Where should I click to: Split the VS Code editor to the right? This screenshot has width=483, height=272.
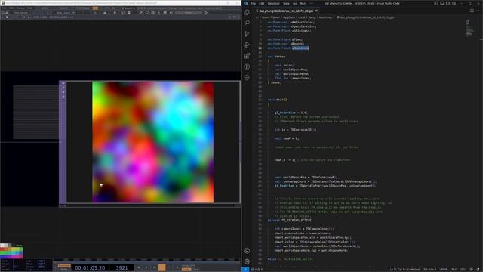point(472,11)
